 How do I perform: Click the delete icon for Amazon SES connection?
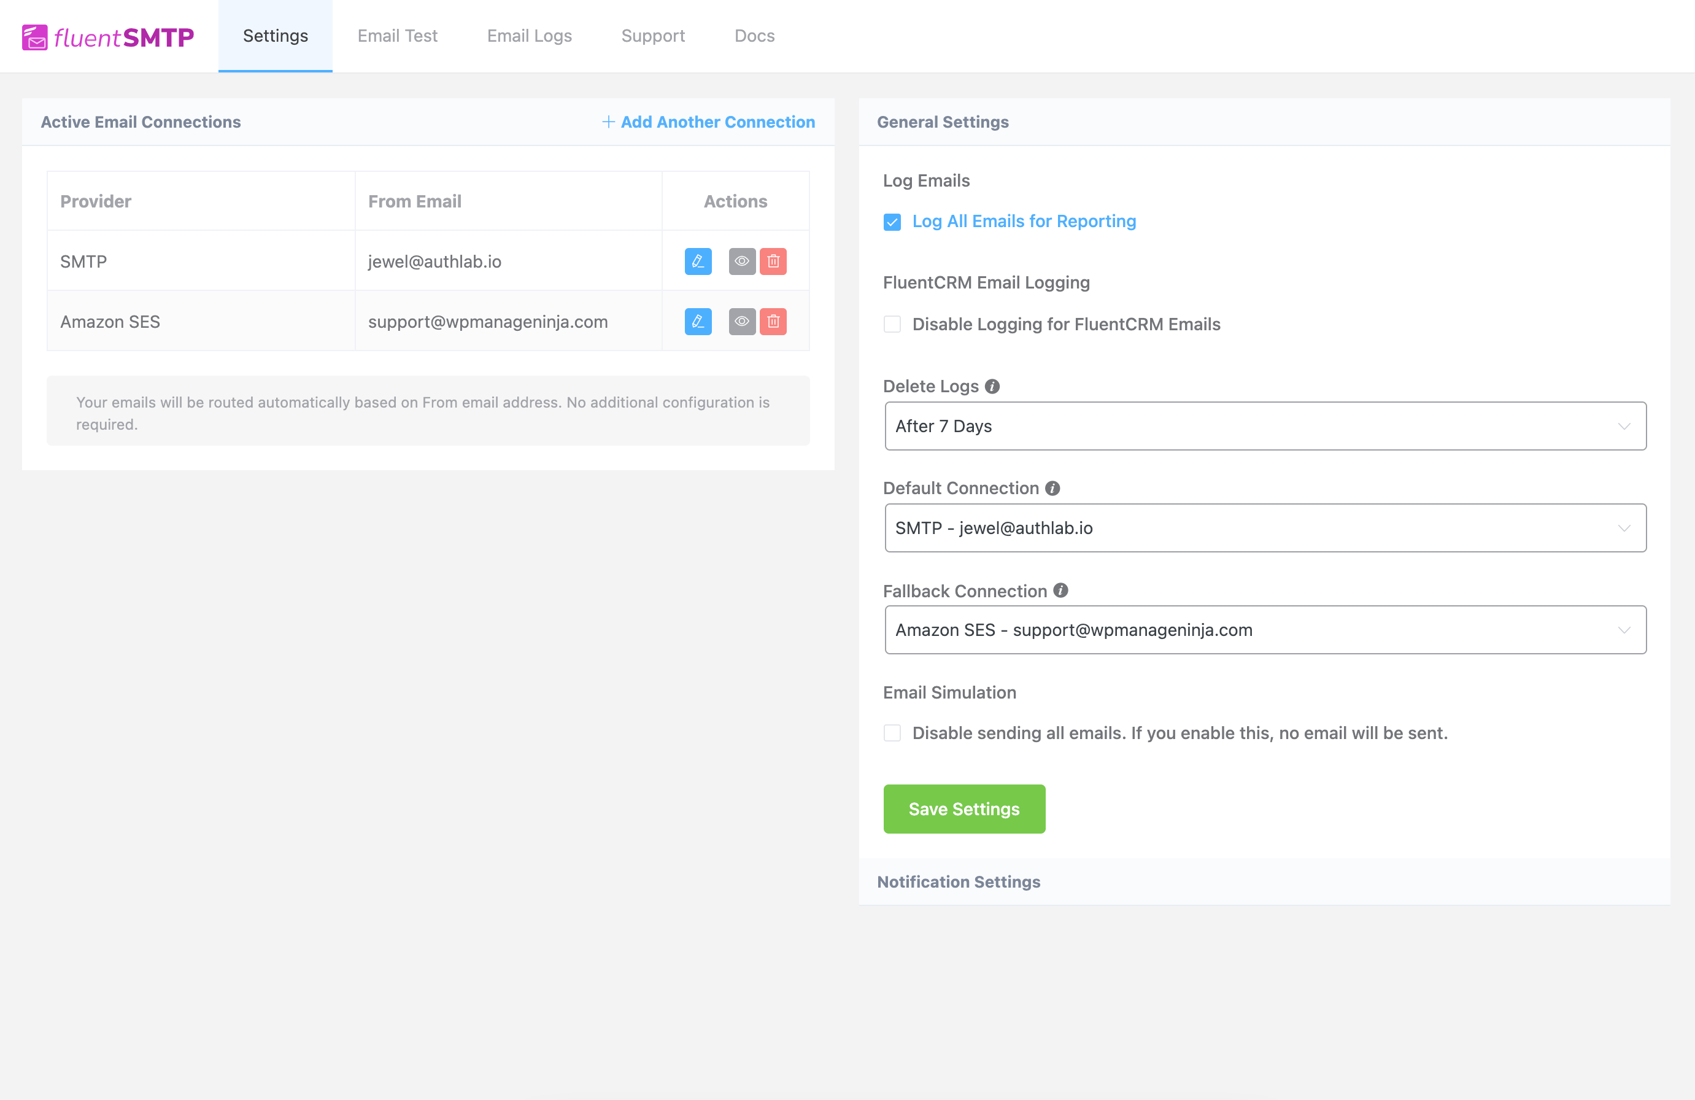[773, 322]
